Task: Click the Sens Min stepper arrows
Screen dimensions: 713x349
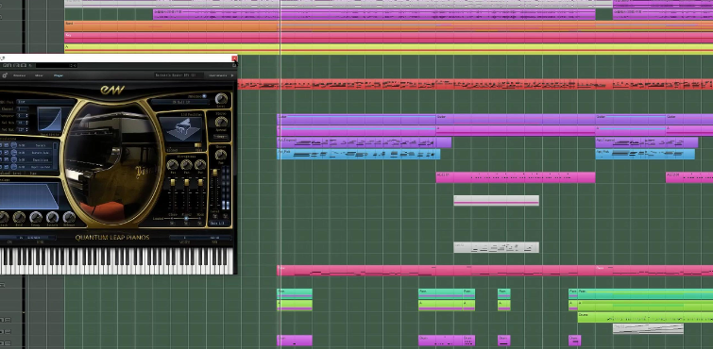Action: [25, 123]
